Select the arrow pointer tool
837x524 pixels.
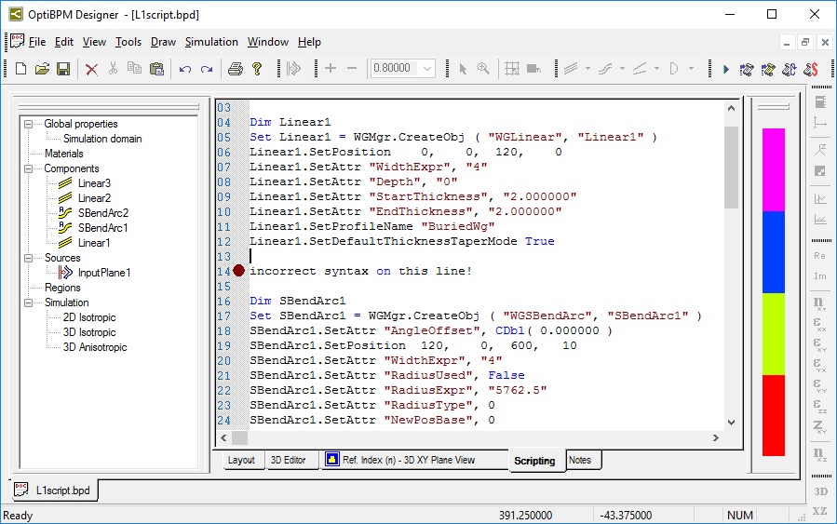(x=463, y=69)
